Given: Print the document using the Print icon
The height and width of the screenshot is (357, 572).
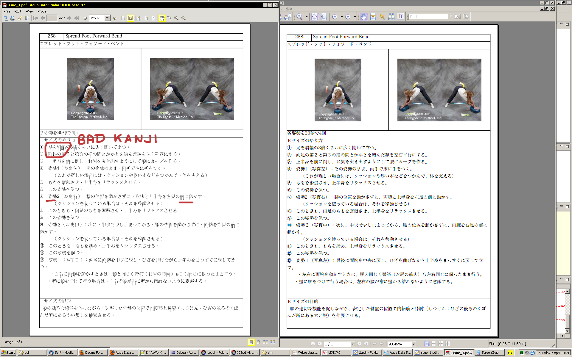Looking at the screenshot, I should click(12, 18).
